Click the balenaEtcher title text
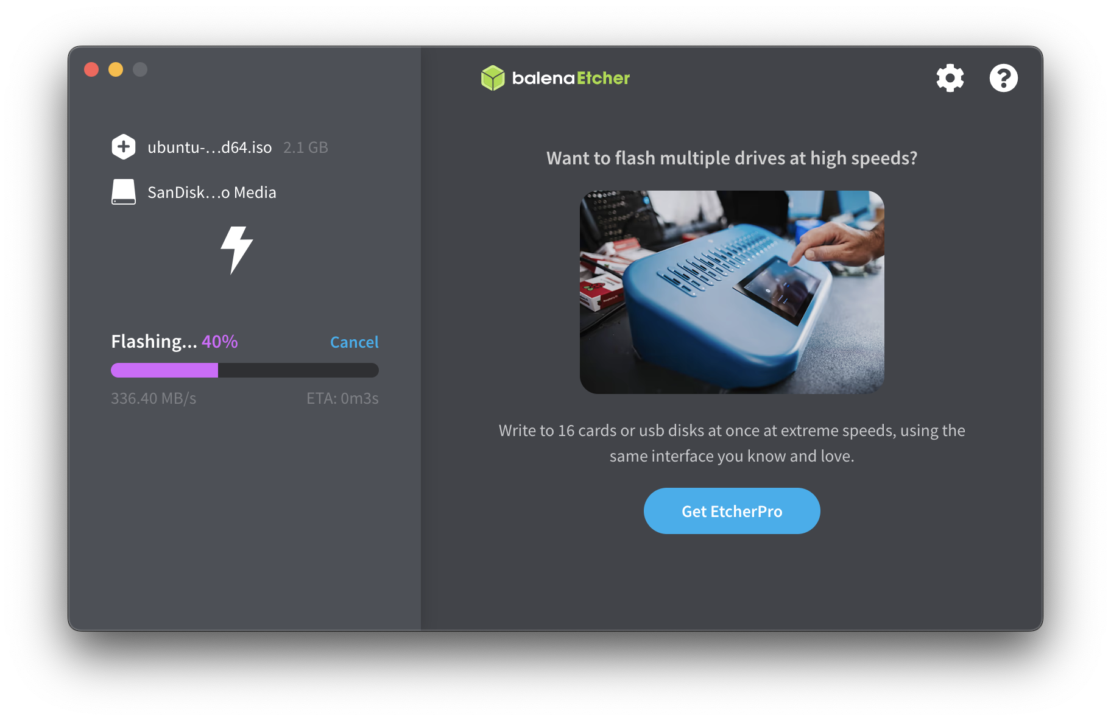 (571, 78)
